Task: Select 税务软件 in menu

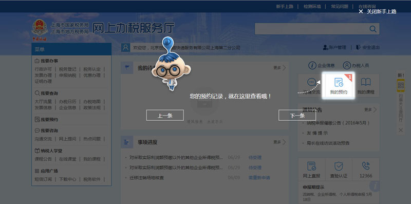Action: [92, 179]
